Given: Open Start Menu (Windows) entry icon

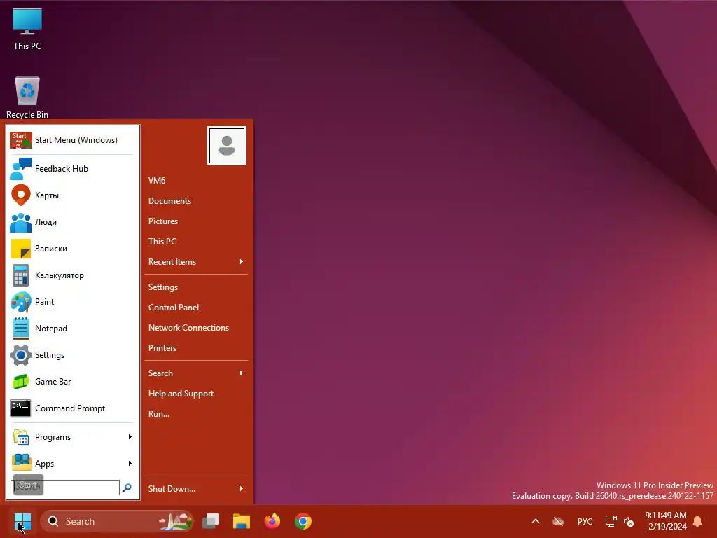Looking at the screenshot, I should point(20,140).
